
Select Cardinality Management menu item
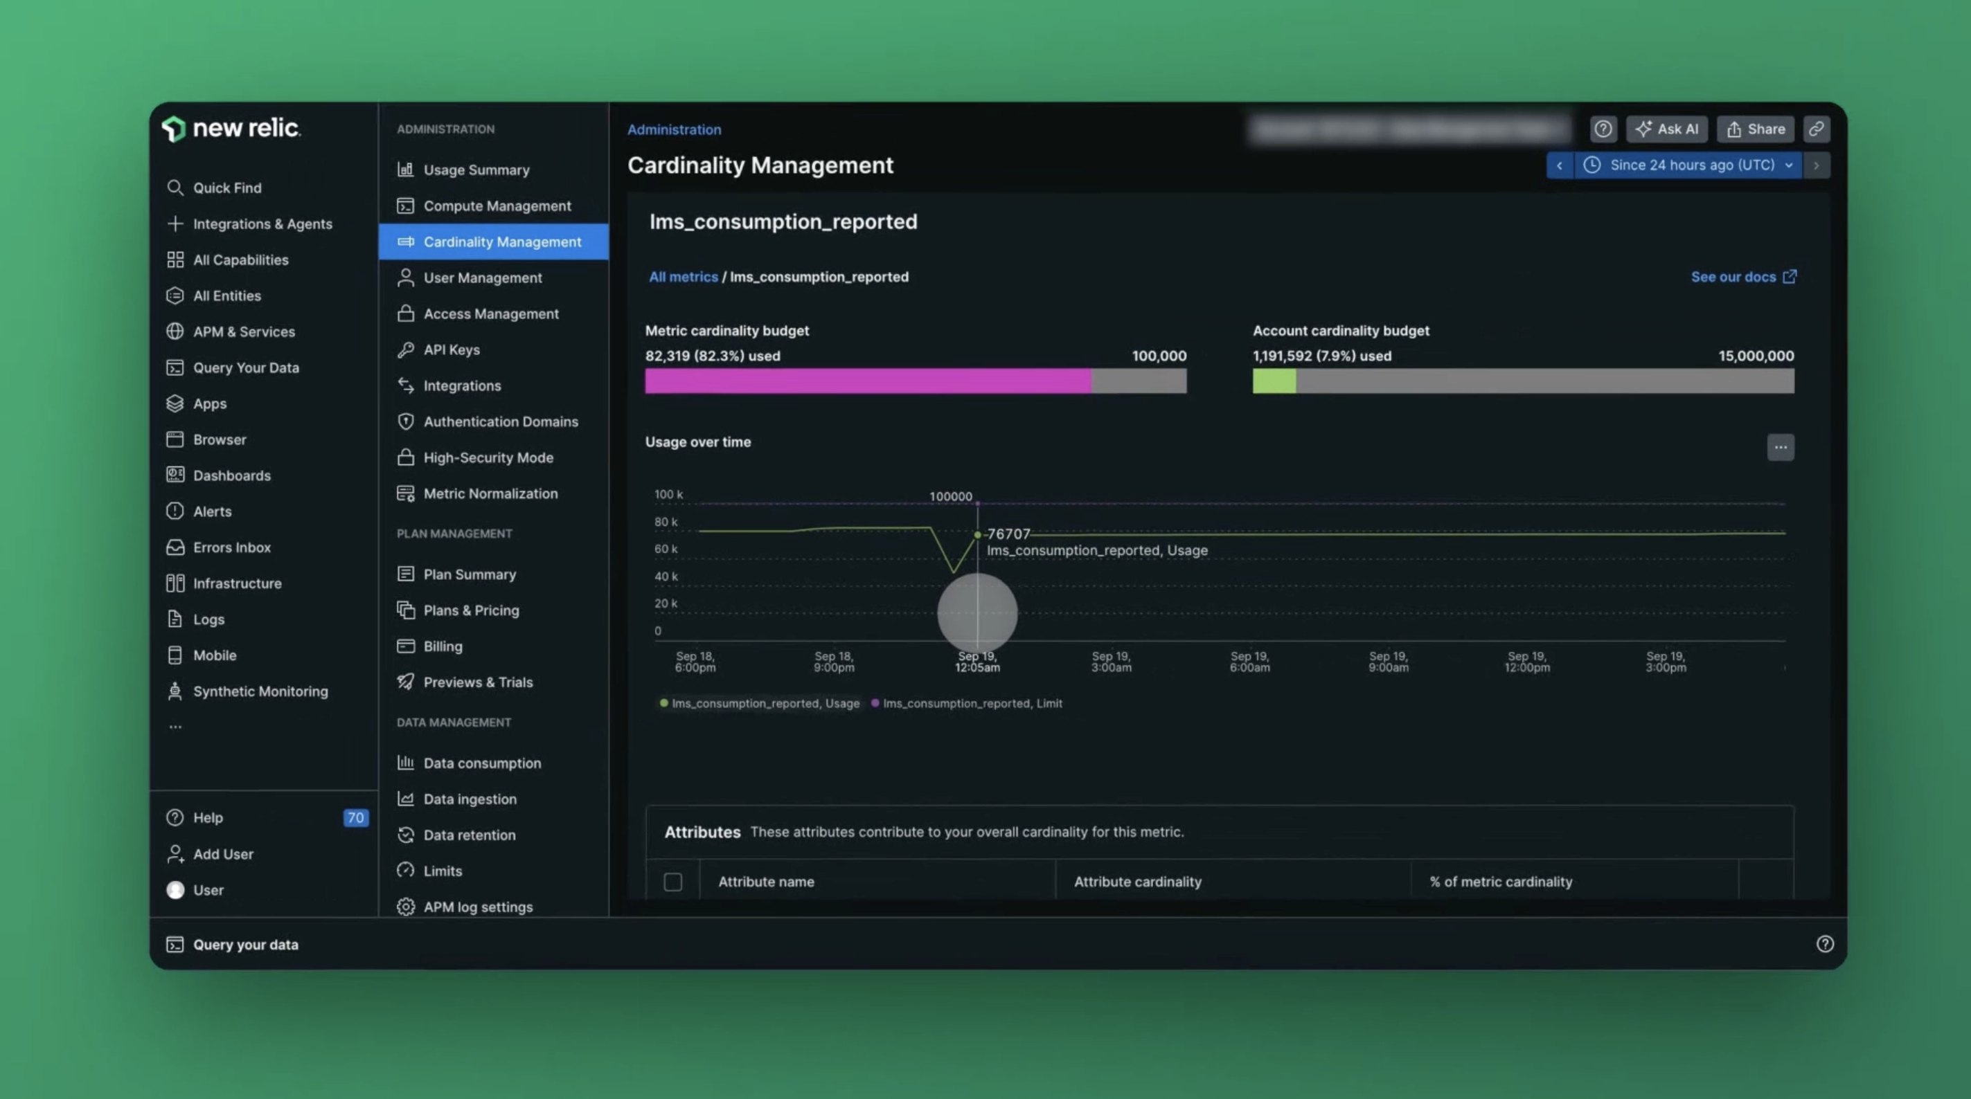coord(494,242)
